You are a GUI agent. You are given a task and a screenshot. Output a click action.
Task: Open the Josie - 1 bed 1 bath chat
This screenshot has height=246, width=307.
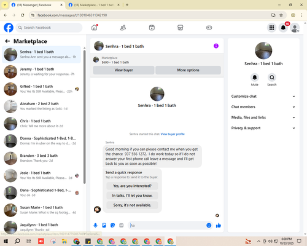pos(41,175)
